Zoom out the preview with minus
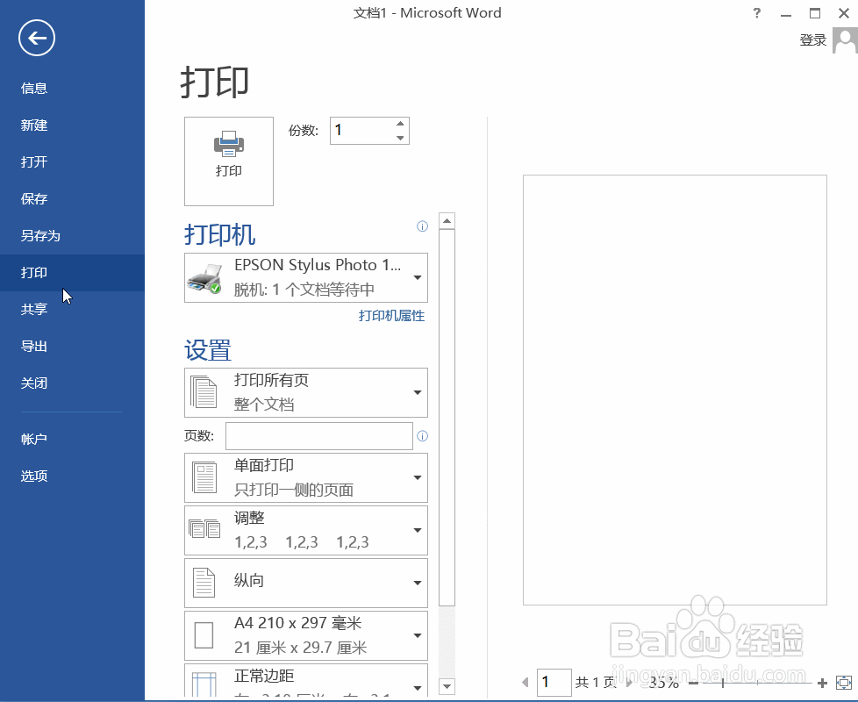 pyautogui.click(x=693, y=683)
